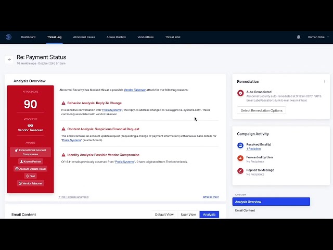This screenshot has height=250, width=333.
Task: Open the Remediation three-dot menu
Action: point(325,82)
